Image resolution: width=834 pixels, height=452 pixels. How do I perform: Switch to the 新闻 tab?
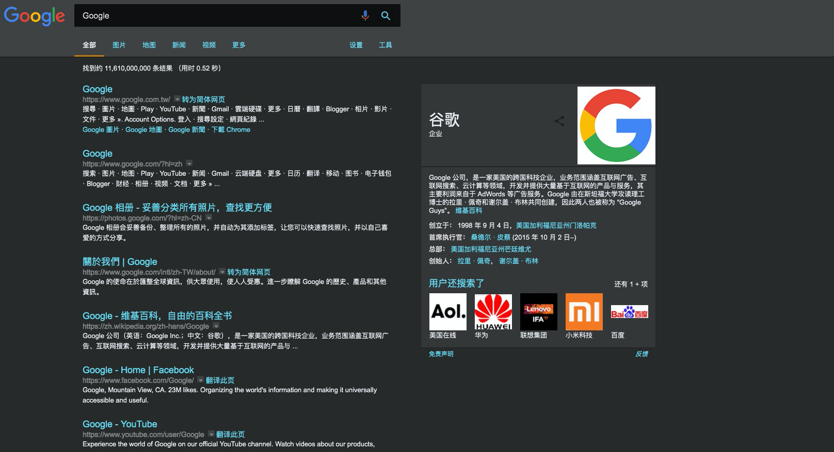pos(179,45)
